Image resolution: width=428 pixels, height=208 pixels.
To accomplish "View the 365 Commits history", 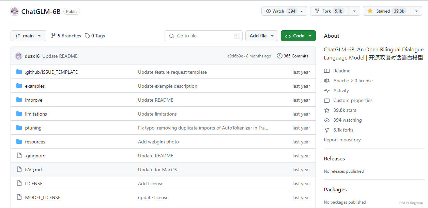I will click(x=293, y=56).
